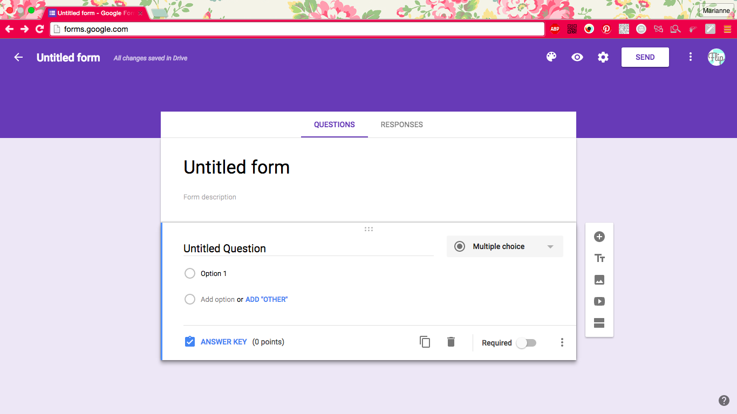737x414 pixels.
Task: Duplicate the question with the copy icon
Action: click(x=425, y=342)
